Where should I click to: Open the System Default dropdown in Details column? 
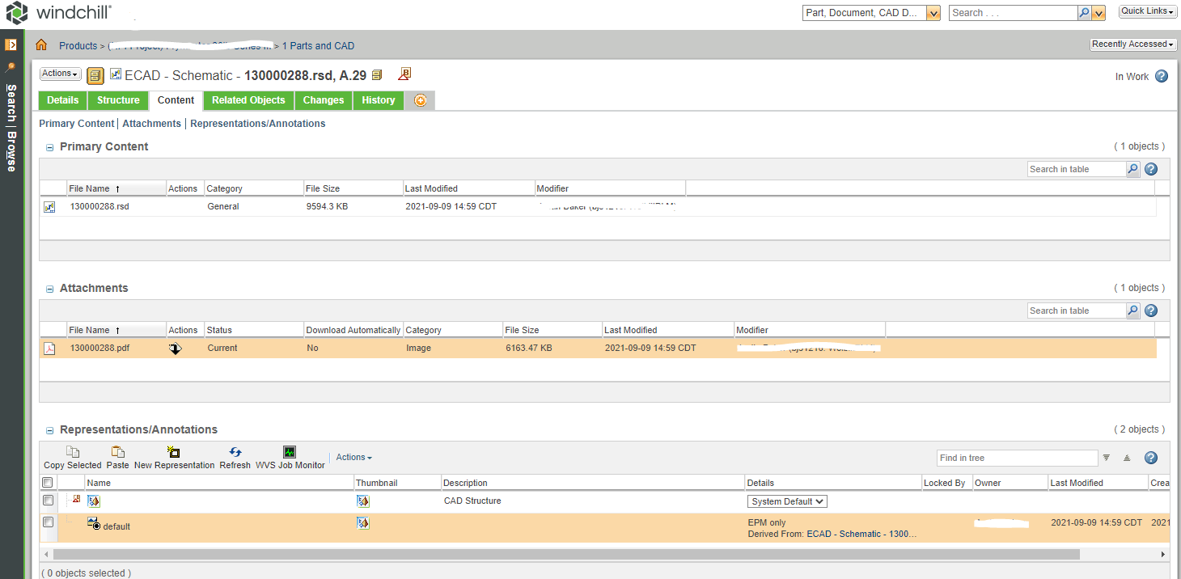786,501
